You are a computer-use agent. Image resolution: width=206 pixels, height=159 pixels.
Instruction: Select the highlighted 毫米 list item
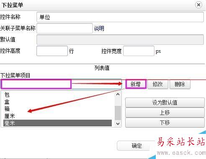tap(57, 123)
